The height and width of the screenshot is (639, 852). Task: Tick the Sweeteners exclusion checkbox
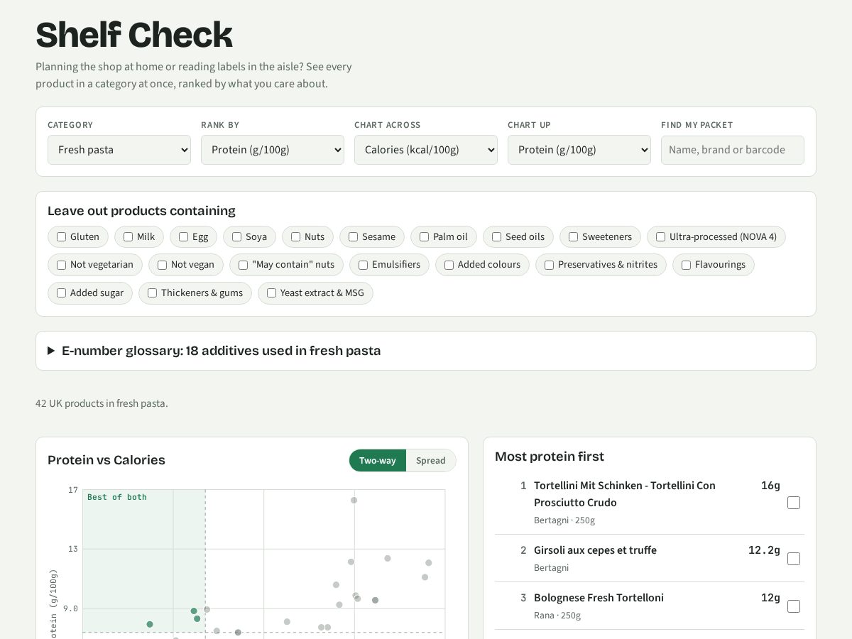574,237
